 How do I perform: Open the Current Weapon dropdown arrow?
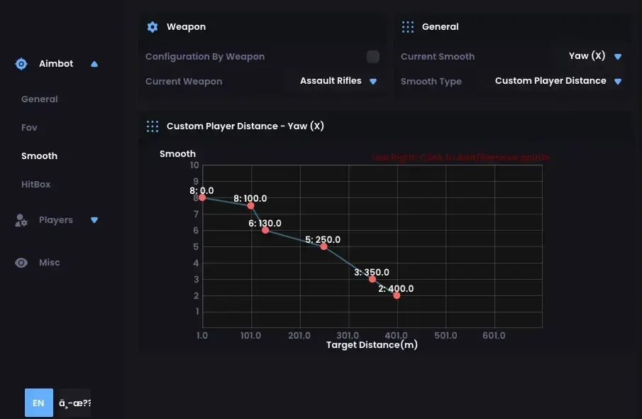[x=373, y=82]
